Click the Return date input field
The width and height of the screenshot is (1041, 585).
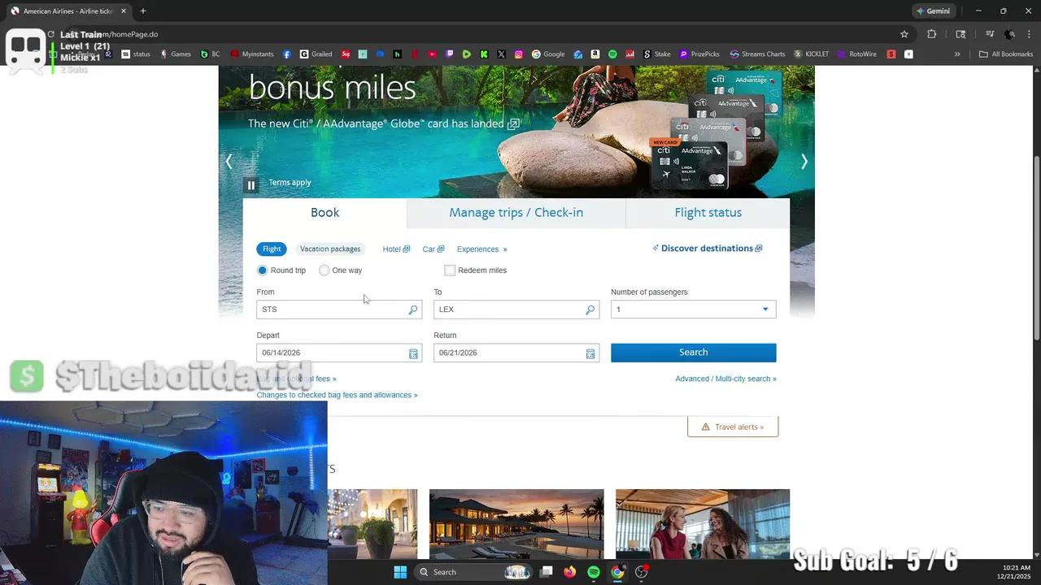pyautogui.click(x=516, y=353)
